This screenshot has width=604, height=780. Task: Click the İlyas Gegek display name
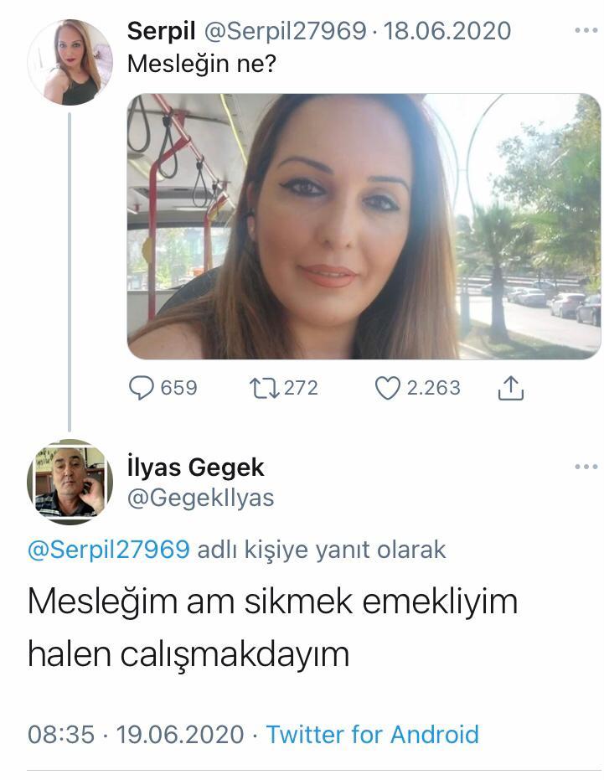[195, 467]
